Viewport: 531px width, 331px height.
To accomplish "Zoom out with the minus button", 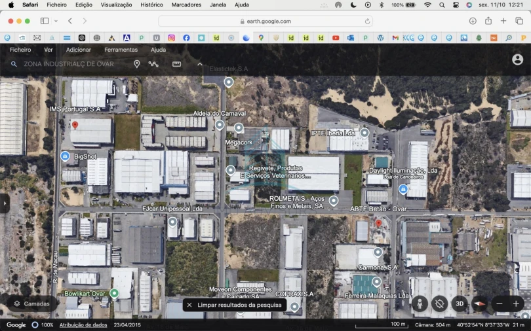I will tap(500, 304).
